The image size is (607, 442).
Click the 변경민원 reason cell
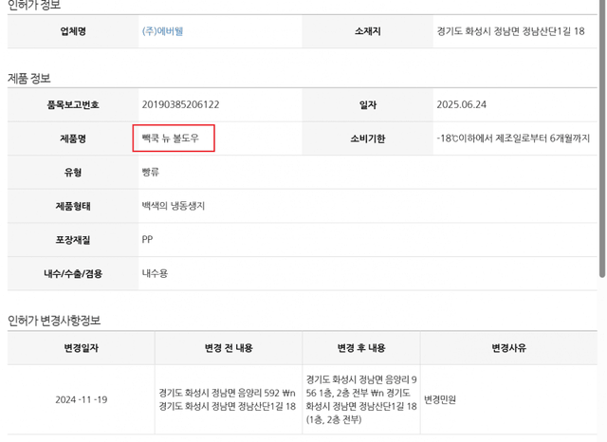440,399
